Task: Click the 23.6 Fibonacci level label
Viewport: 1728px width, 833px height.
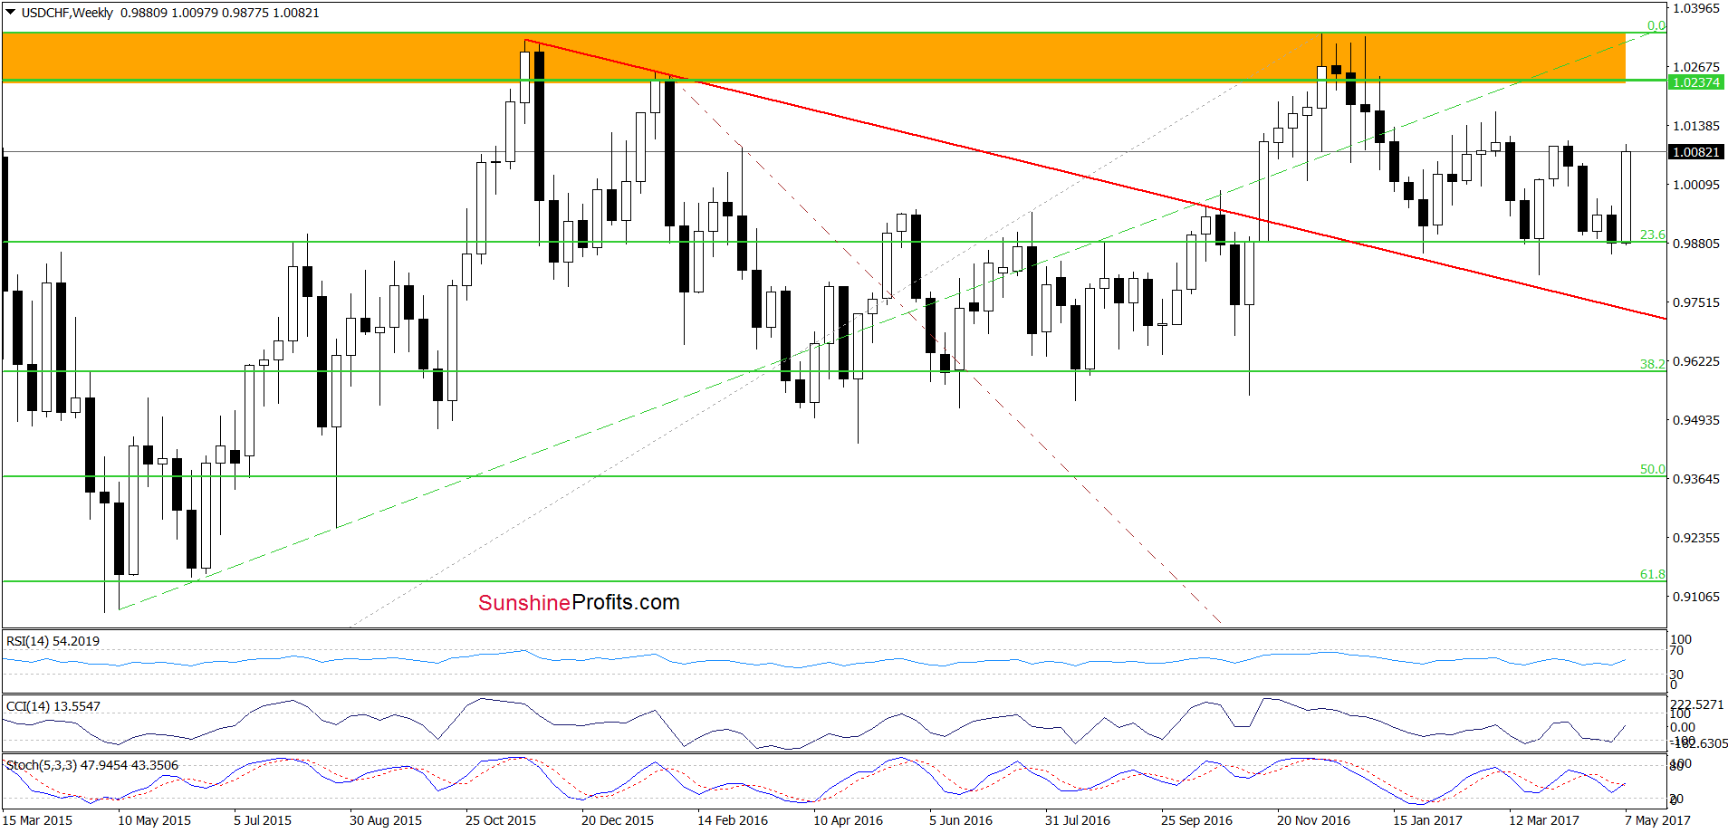Action: click(x=1652, y=235)
